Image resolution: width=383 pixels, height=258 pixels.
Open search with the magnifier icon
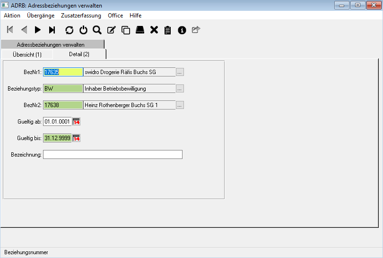click(97, 30)
